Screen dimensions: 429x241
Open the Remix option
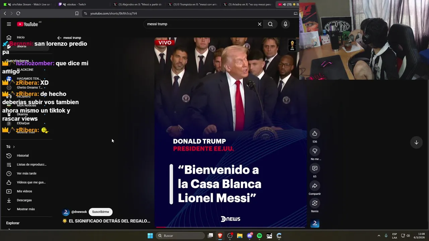315,203
